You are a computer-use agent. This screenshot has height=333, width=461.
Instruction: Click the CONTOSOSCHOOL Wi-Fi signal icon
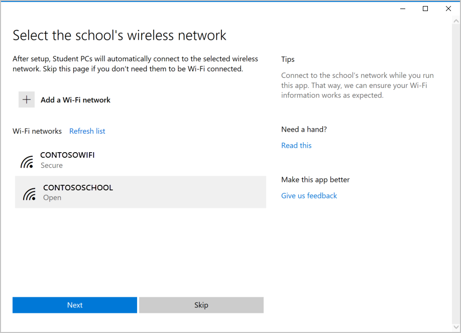30,194
